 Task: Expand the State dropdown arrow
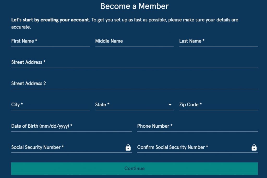coord(170,105)
